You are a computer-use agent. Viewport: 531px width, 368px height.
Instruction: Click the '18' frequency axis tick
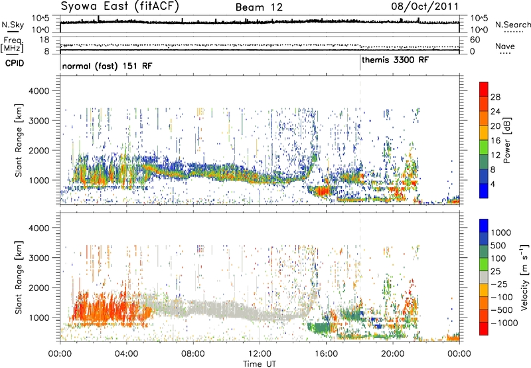[44, 39]
